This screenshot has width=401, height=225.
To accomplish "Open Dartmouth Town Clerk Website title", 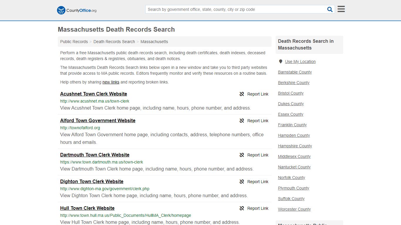I will coord(95,155).
